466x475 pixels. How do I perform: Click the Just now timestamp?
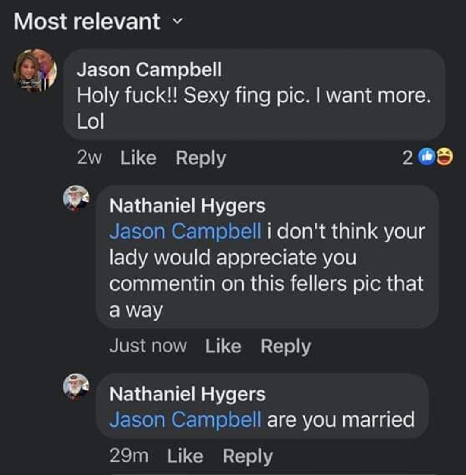(x=148, y=346)
